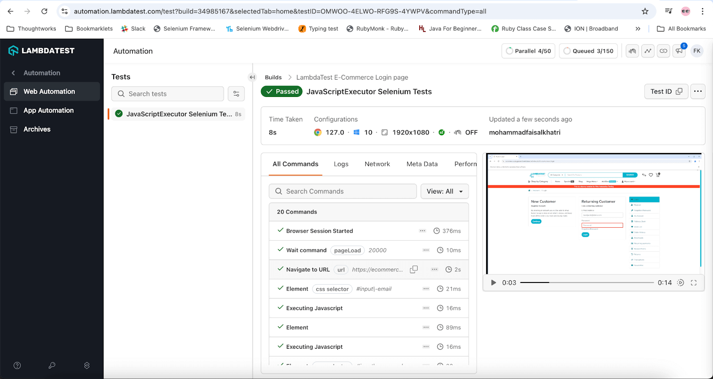Open announcements megaphone icon
This screenshot has width=713, height=379.
tap(679, 51)
